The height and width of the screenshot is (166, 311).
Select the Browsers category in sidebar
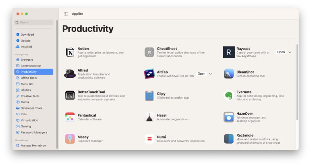point(27,60)
